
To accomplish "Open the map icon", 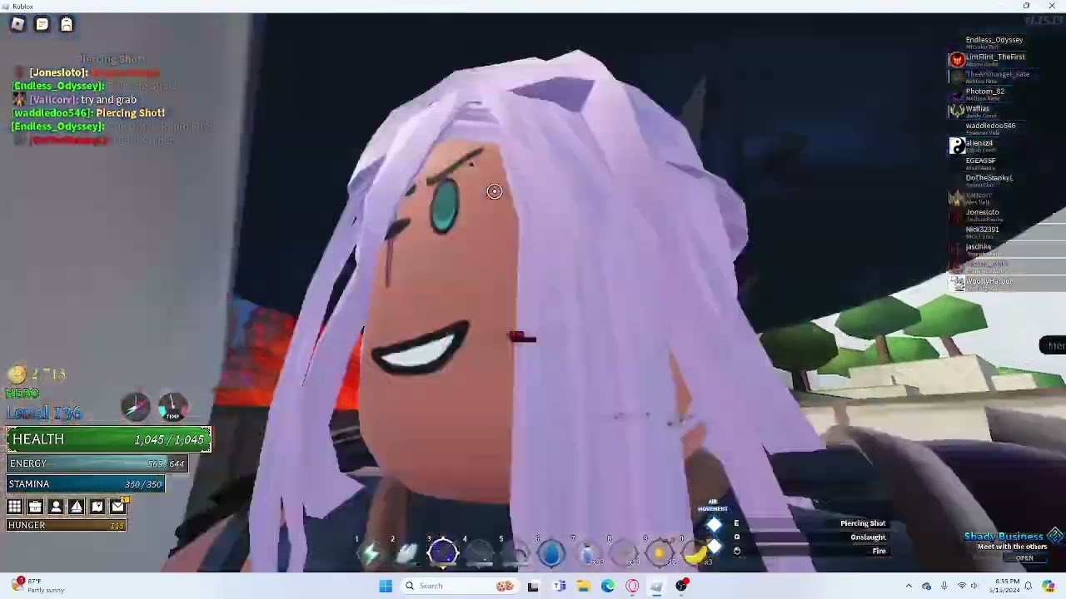I will 97,506.
